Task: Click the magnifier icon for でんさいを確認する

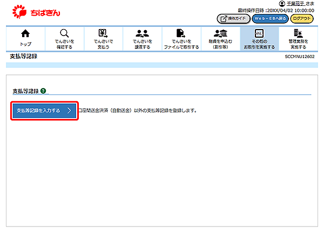Action: click(64, 33)
